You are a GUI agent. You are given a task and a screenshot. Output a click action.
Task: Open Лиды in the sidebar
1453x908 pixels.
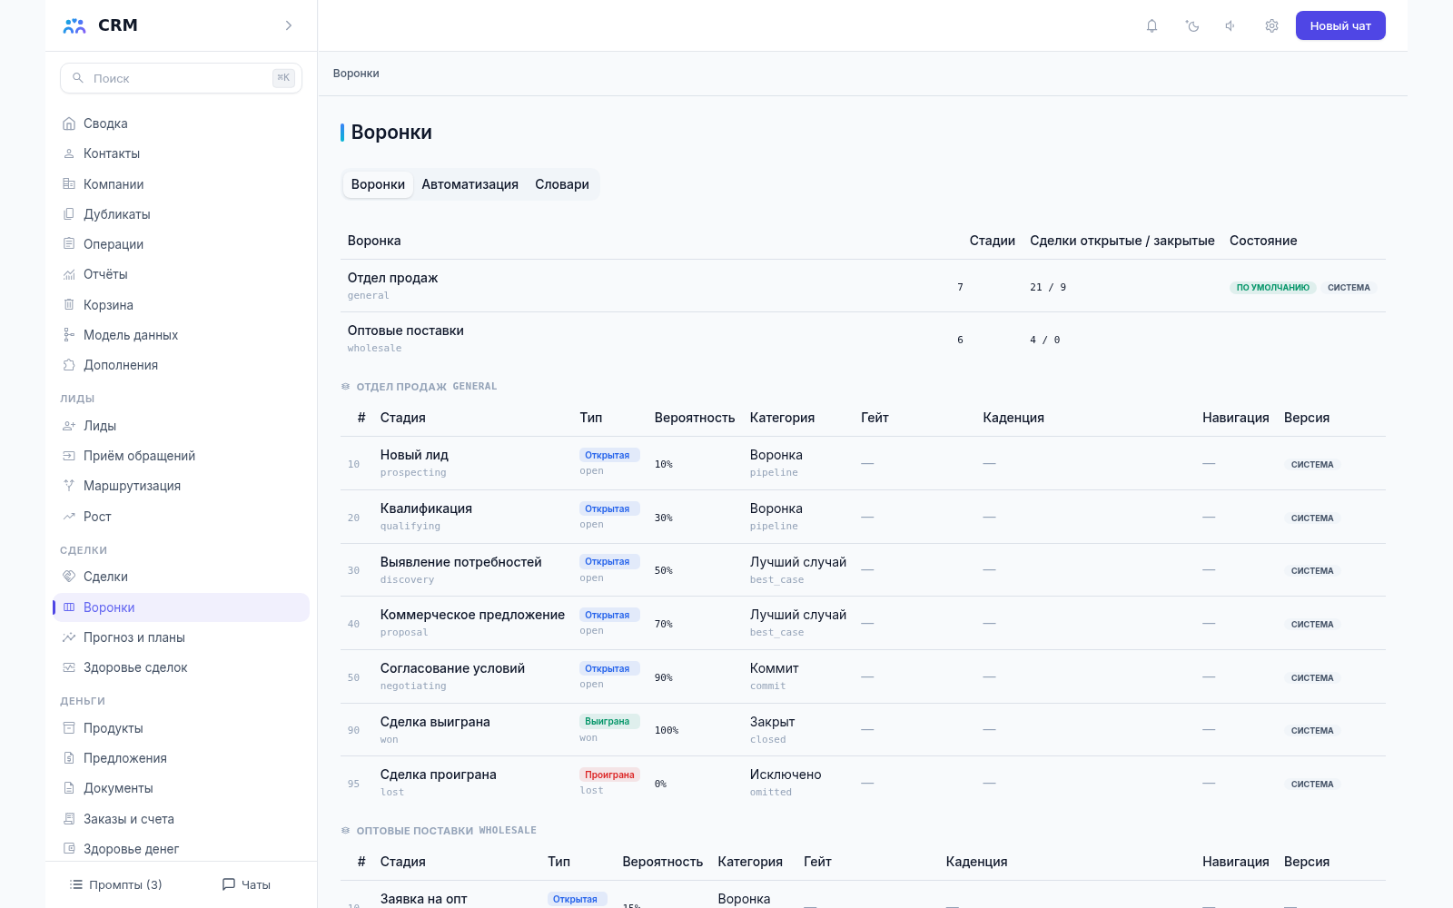181,426
